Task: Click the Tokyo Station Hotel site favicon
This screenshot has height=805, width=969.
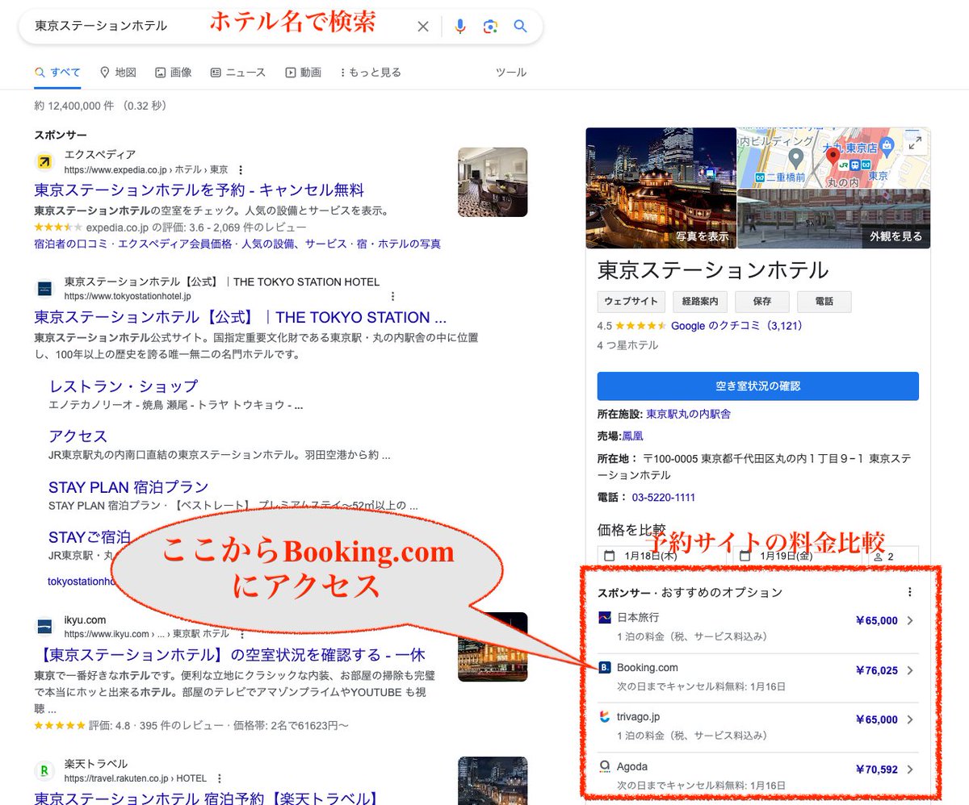Action: [44, 288]
